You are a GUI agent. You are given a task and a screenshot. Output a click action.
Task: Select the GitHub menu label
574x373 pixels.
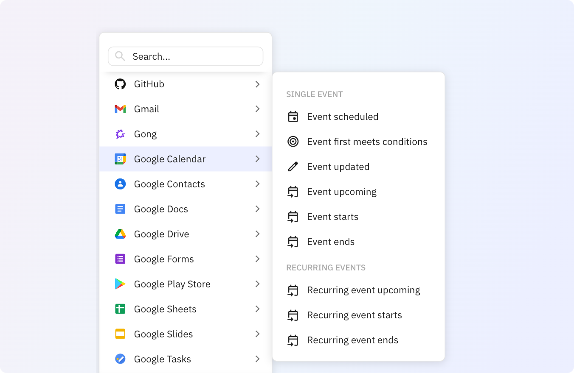149,84
